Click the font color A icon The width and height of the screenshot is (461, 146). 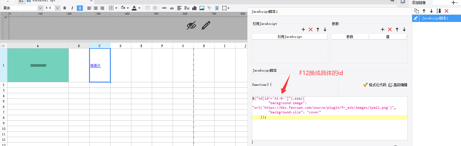(x=134, y=8)
